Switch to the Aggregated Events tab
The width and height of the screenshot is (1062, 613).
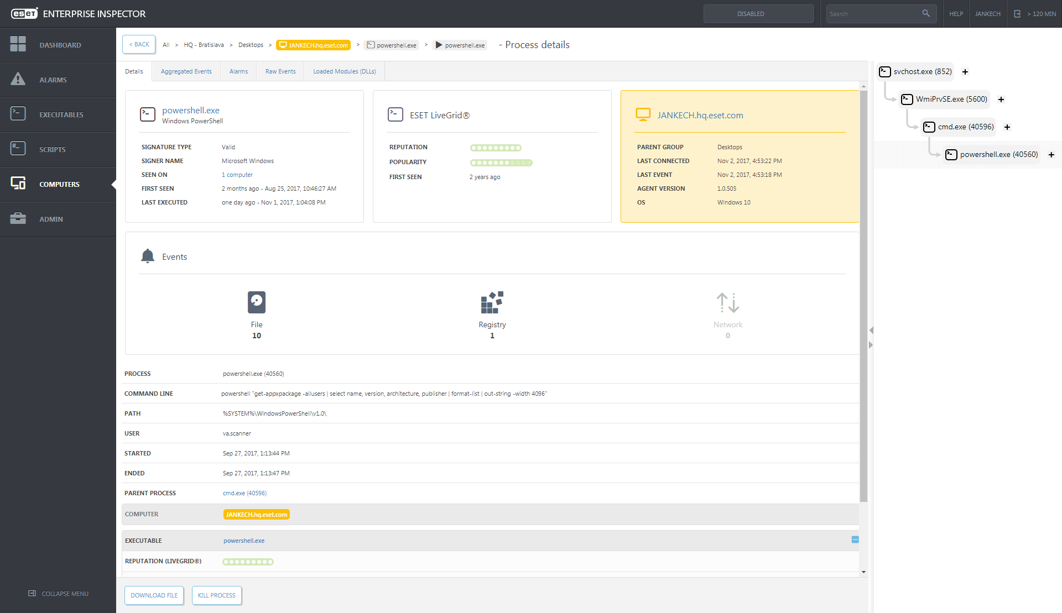(186, 71)
